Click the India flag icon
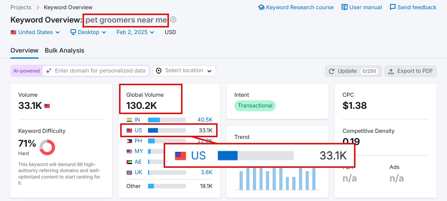Screen dimensions: 447x201 (129, 120)
